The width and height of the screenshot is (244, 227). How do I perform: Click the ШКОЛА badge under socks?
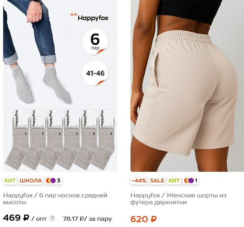click(31, 181)
